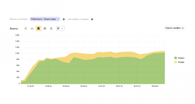
Task: Switch to pie chart view
Action: (26, 28)
